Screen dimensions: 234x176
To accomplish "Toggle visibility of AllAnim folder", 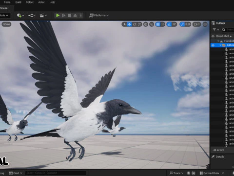I will pos(213,45).
